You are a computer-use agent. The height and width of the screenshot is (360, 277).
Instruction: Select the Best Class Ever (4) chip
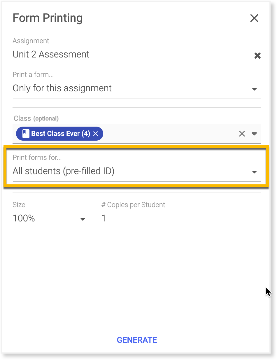(x=59, y=134)
